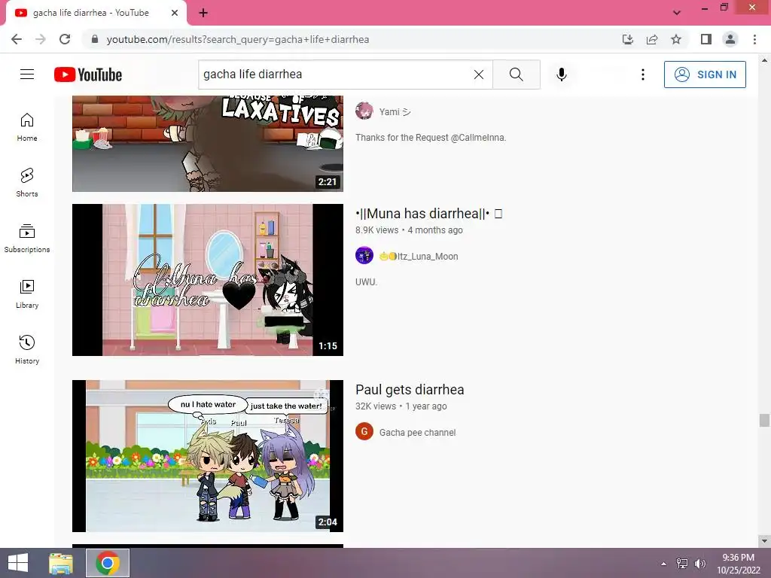
Task: Open Subscriptions in sidebar
Action: [x=27, y=239]
